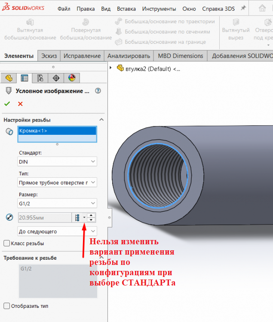Select Кромка<1> in selection box
Viewport: 273px width, 322px height.
pyautogui.click(x=57, y=131)
